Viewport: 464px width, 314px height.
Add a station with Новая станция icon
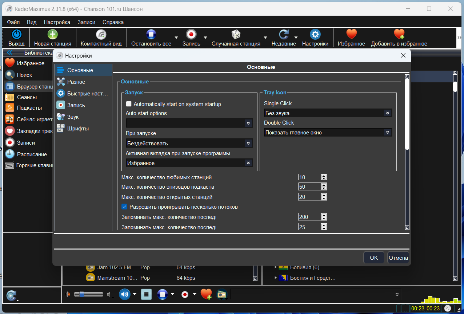tap(53, 35)
